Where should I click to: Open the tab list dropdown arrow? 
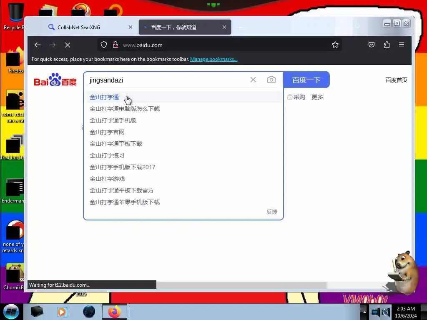coord(358,27)
